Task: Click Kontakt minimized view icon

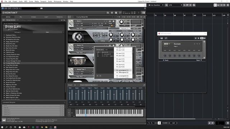Action: (x=120, y=13)
